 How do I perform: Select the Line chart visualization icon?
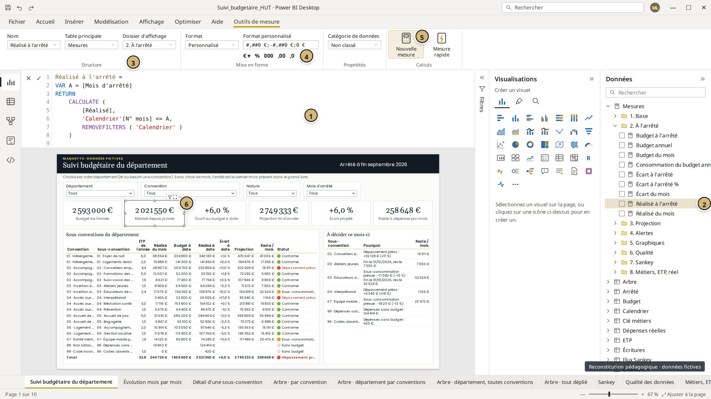(589, 118)
